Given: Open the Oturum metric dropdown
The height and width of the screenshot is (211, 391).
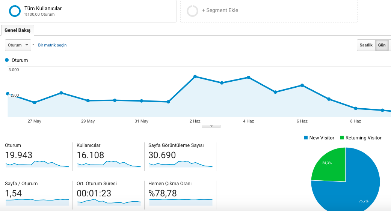Looking at the screenshot, I should point(18,45).
